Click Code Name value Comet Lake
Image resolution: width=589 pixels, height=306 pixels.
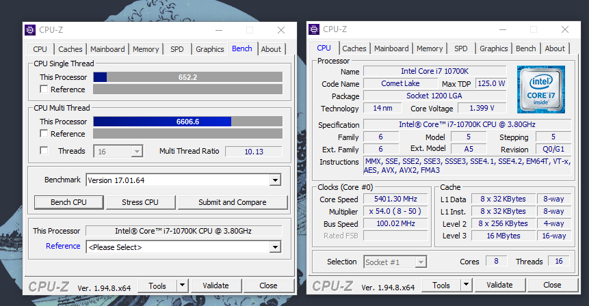(400, 83)
